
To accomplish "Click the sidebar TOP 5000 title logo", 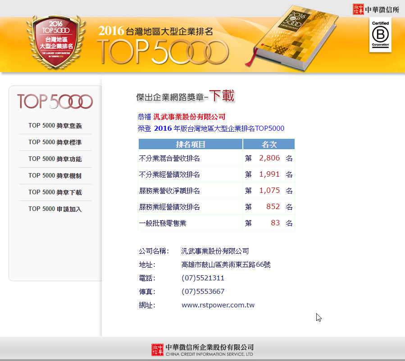I will tap(55, 101).
